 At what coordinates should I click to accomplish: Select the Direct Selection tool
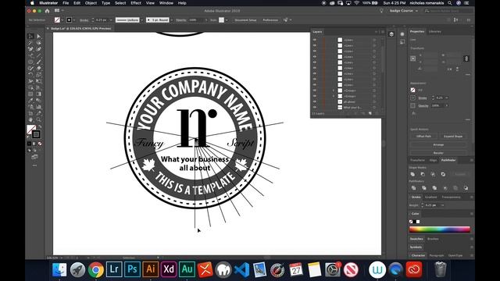39,36
